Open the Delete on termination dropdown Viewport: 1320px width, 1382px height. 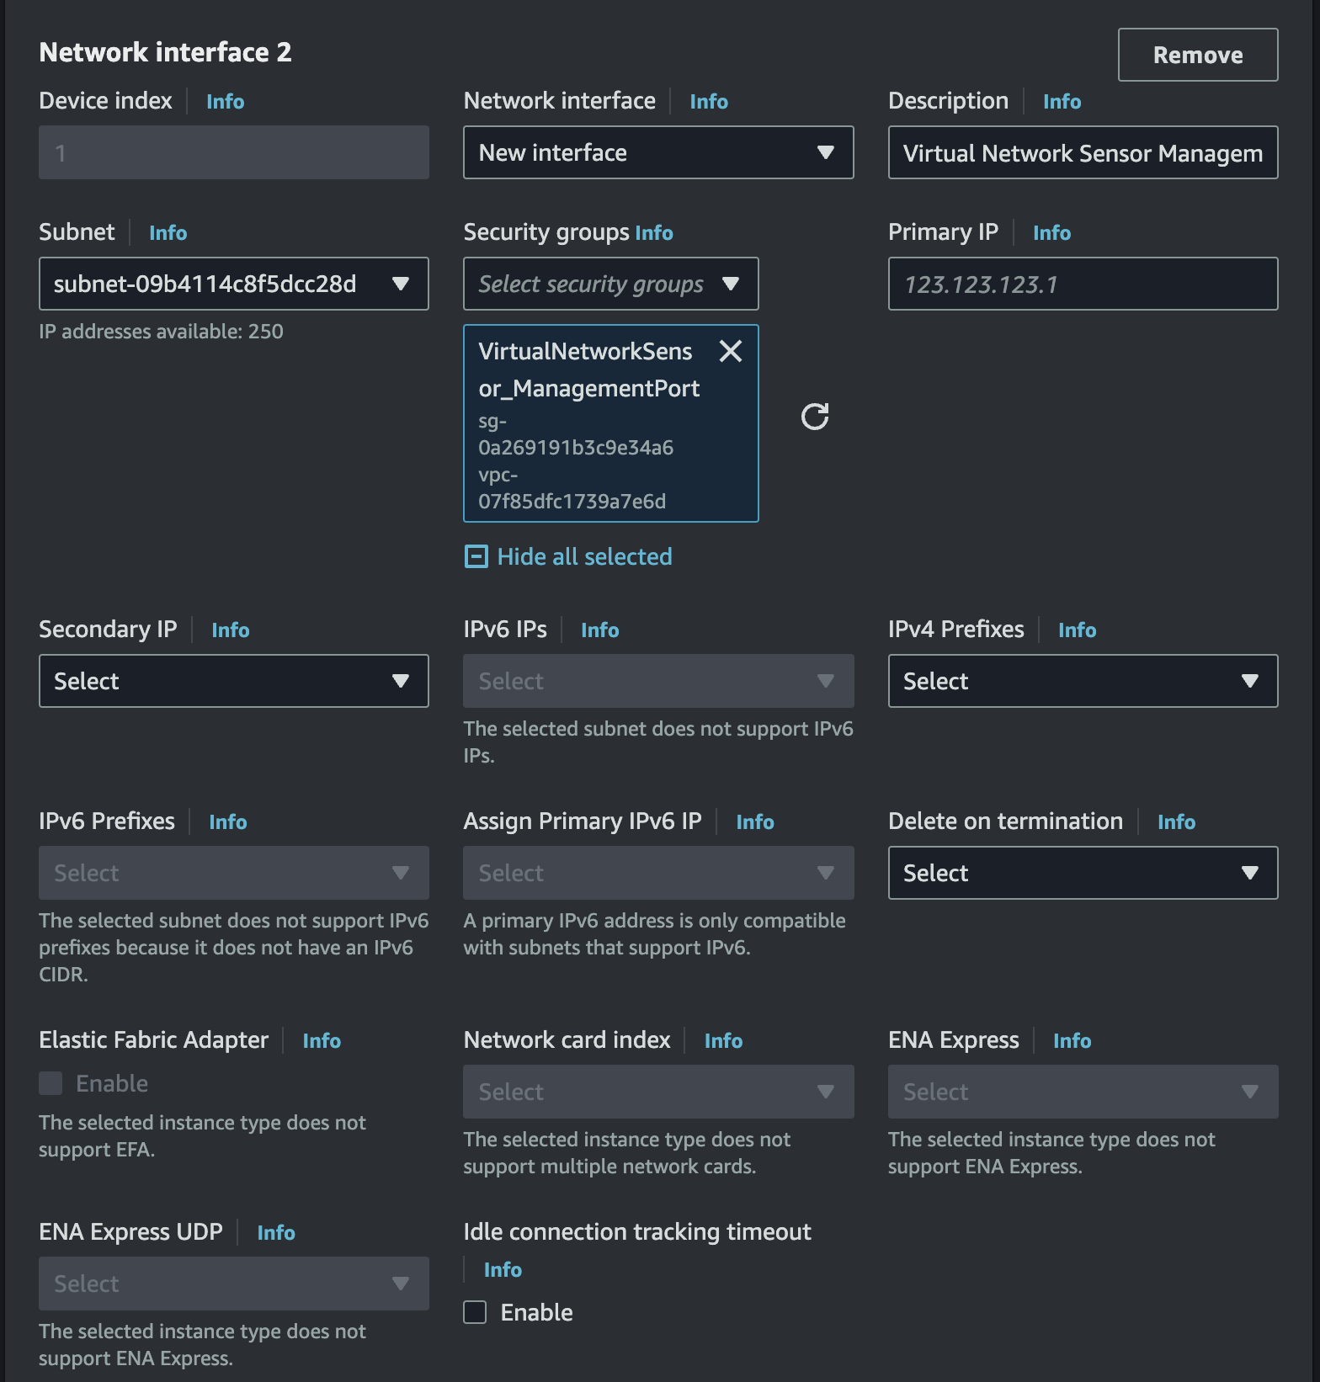click(1083, 873)
